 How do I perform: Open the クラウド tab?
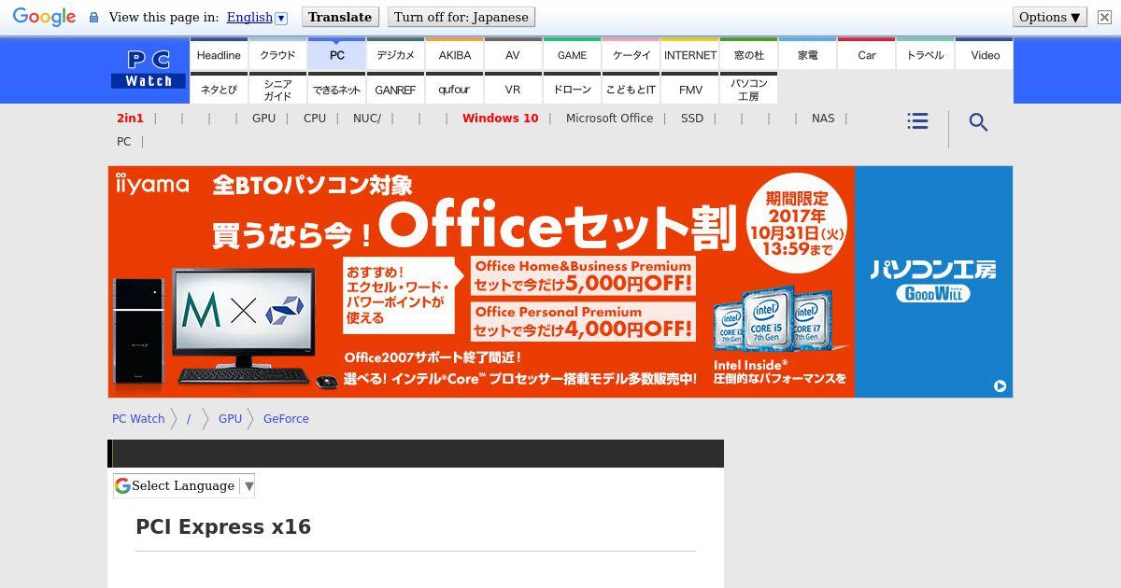pos(277,55)
